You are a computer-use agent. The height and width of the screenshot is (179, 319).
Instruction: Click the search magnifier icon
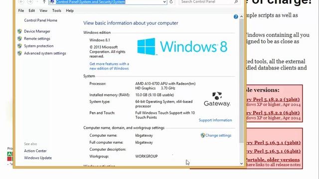pos(236,1)
